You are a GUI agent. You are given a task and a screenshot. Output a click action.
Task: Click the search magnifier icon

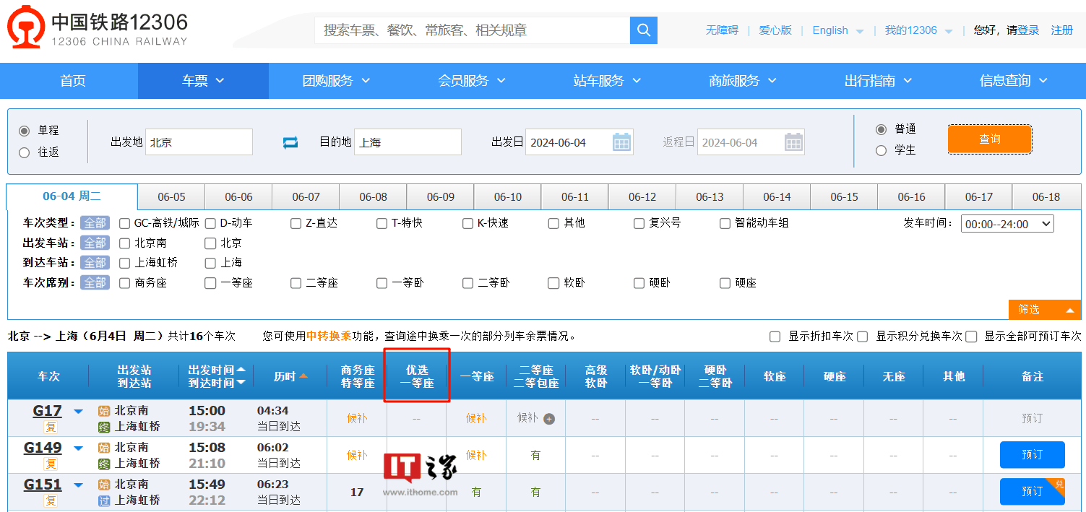click(x=643, y=30)
